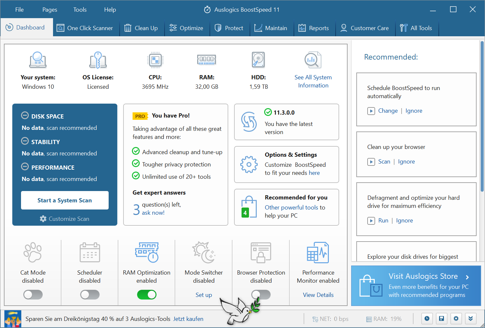Click the RAM module icon
Image resolution: width=485 pixels, height=328 pixels.
(207, 60)
